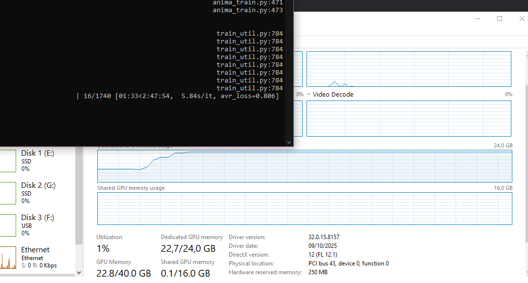
Task: Click the terminal scroll down arrow
Action: [289, 142]
